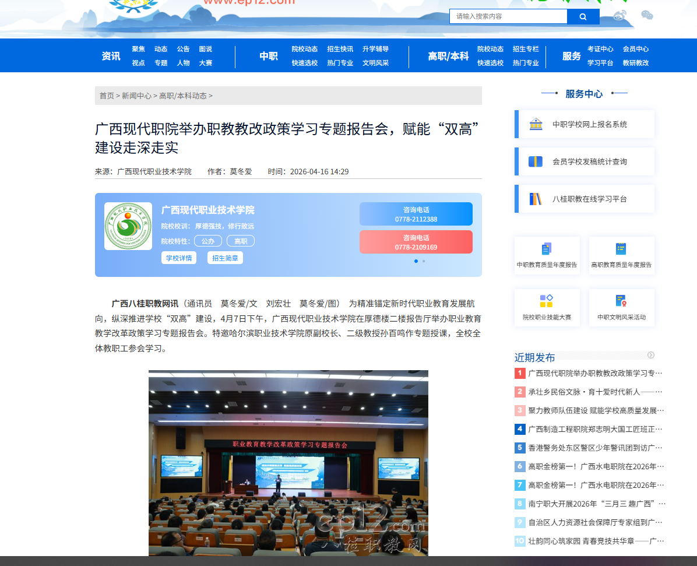Viewport: 697px width, 566px height.
Task: Click the magnifier search button
Action: [583, 17]
